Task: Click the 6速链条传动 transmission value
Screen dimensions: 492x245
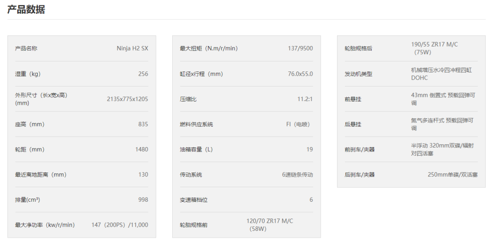Action: [297, 174]
